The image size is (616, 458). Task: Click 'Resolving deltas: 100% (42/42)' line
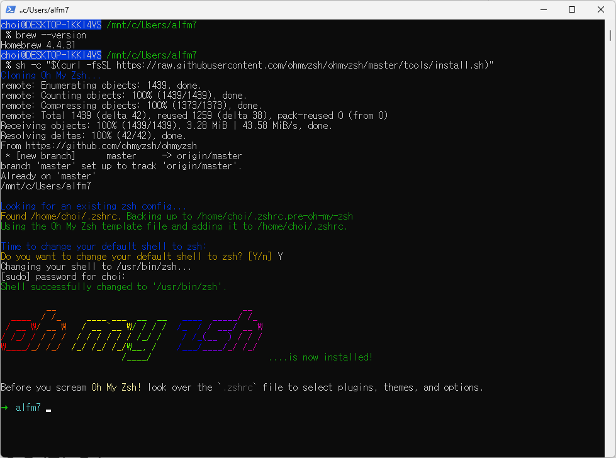tap(94, 136)
